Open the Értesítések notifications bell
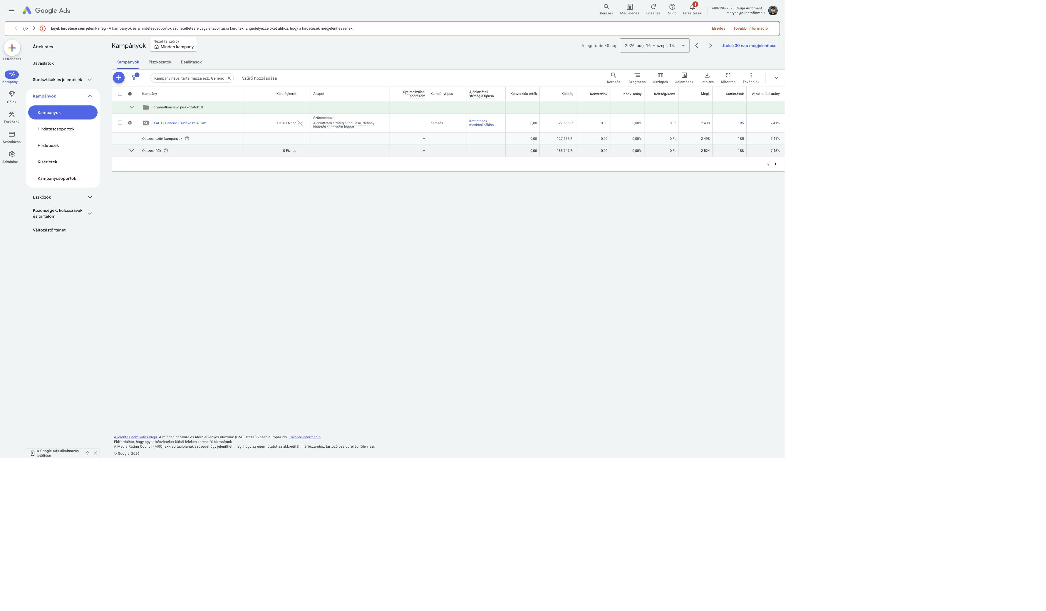 692,9
